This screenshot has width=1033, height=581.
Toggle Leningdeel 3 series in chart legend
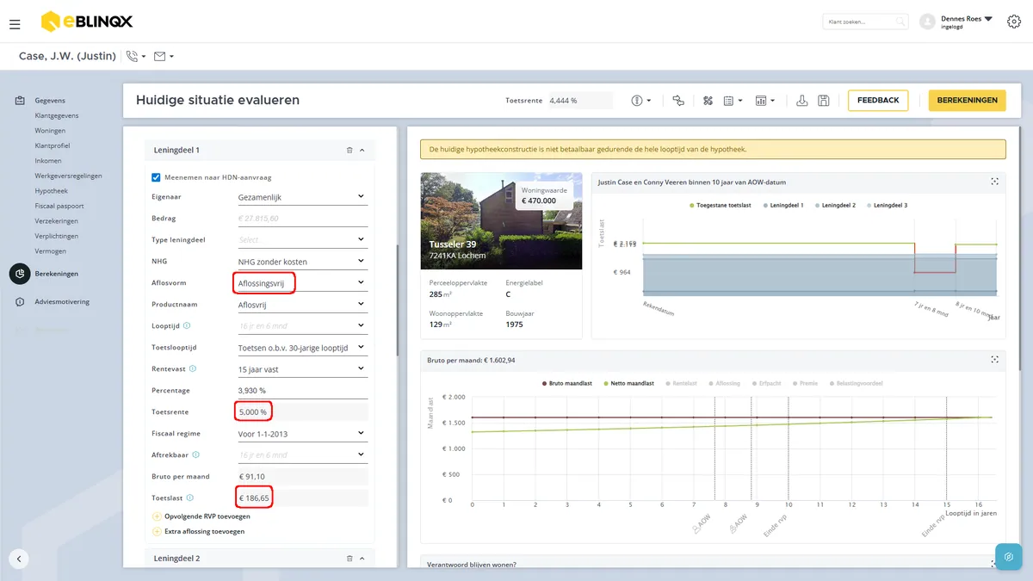[887, 206]
